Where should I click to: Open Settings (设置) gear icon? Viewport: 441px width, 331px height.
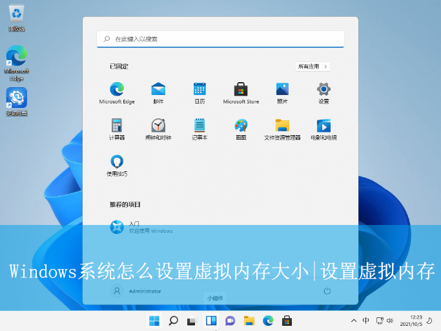[323, 93]
